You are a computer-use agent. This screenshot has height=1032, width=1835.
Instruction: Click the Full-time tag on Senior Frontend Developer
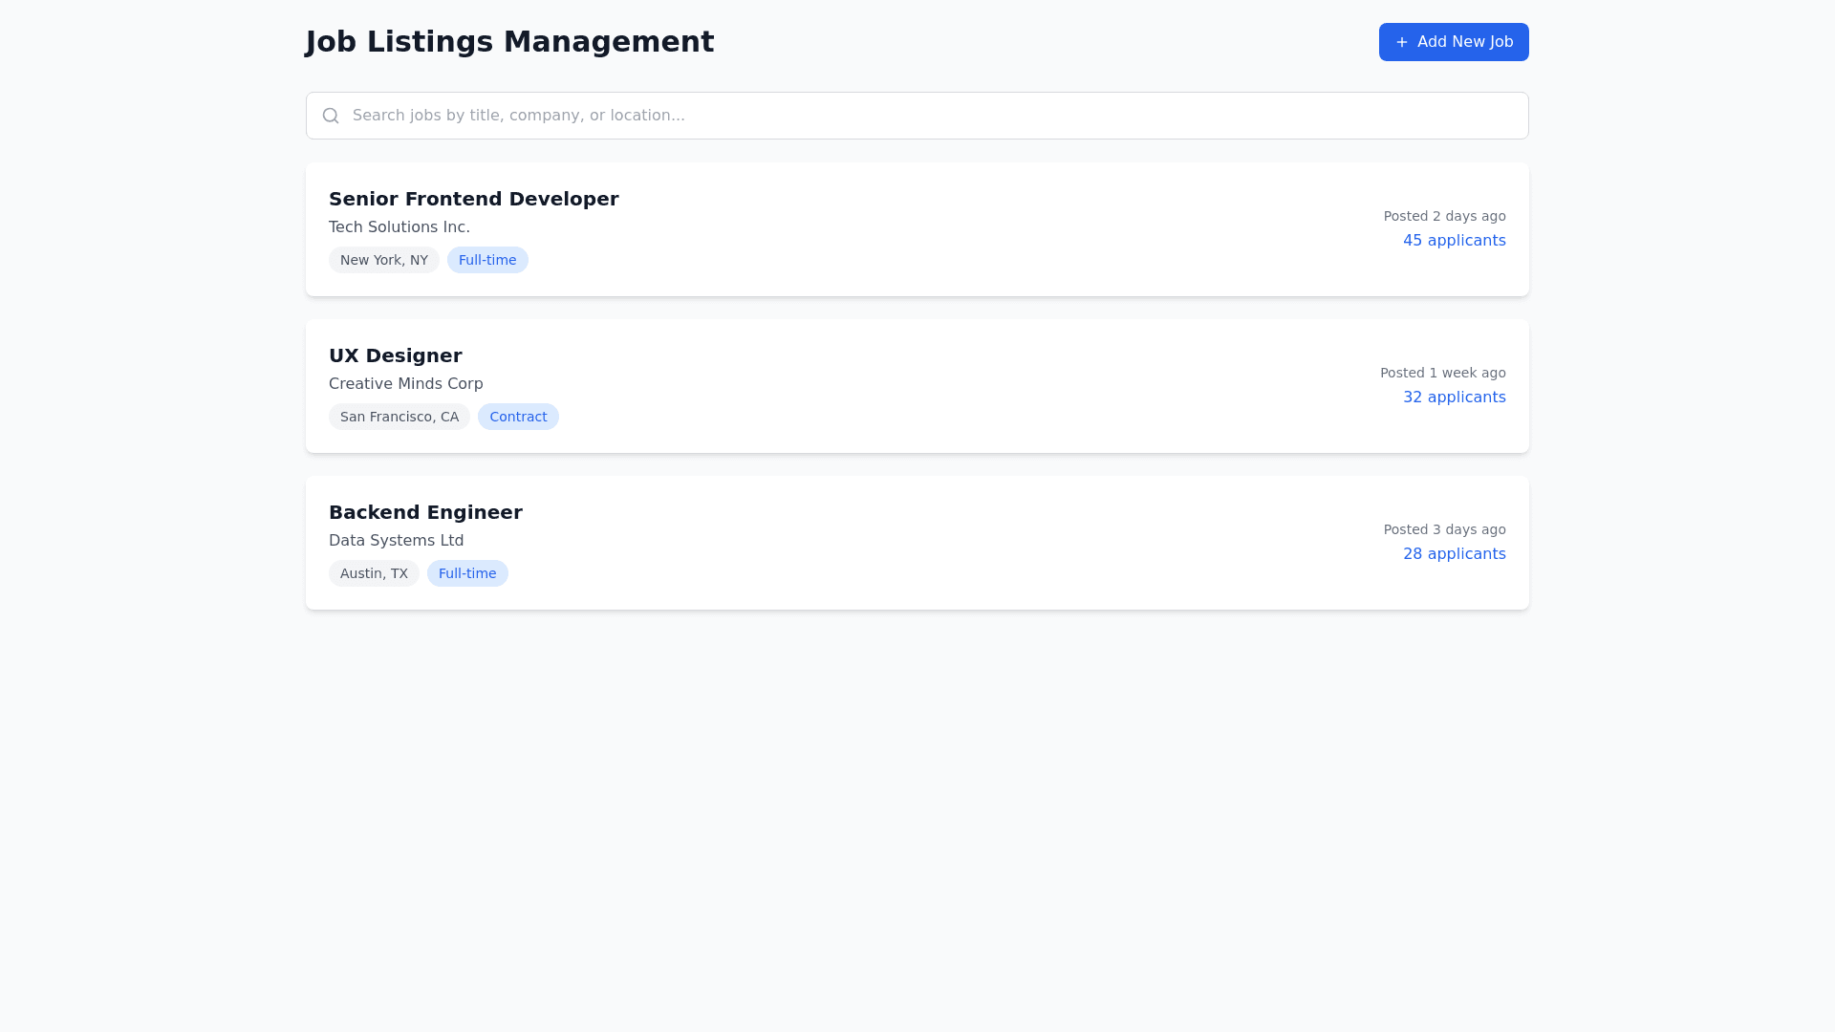click(487, 260)
